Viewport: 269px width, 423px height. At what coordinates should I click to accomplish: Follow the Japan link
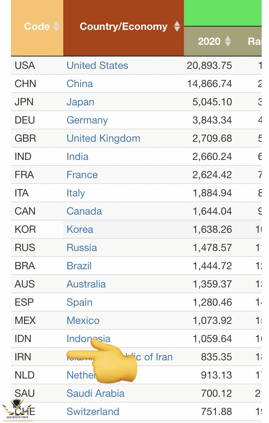coord(80,102)
